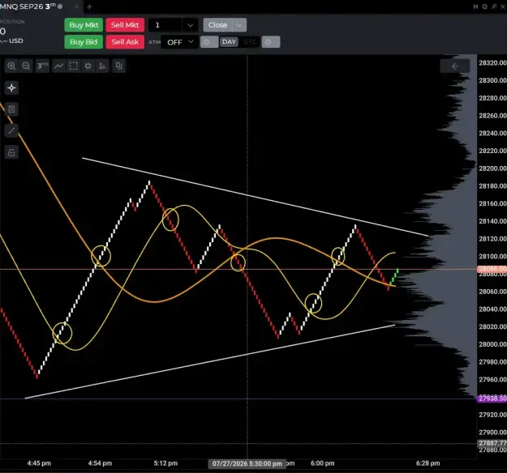Click the zoom out magnifier icon
The height and width of the screenshot is (473, 507).
click(26, 66)
